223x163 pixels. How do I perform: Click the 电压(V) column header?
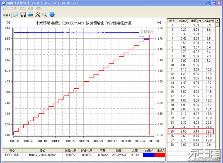196,21
